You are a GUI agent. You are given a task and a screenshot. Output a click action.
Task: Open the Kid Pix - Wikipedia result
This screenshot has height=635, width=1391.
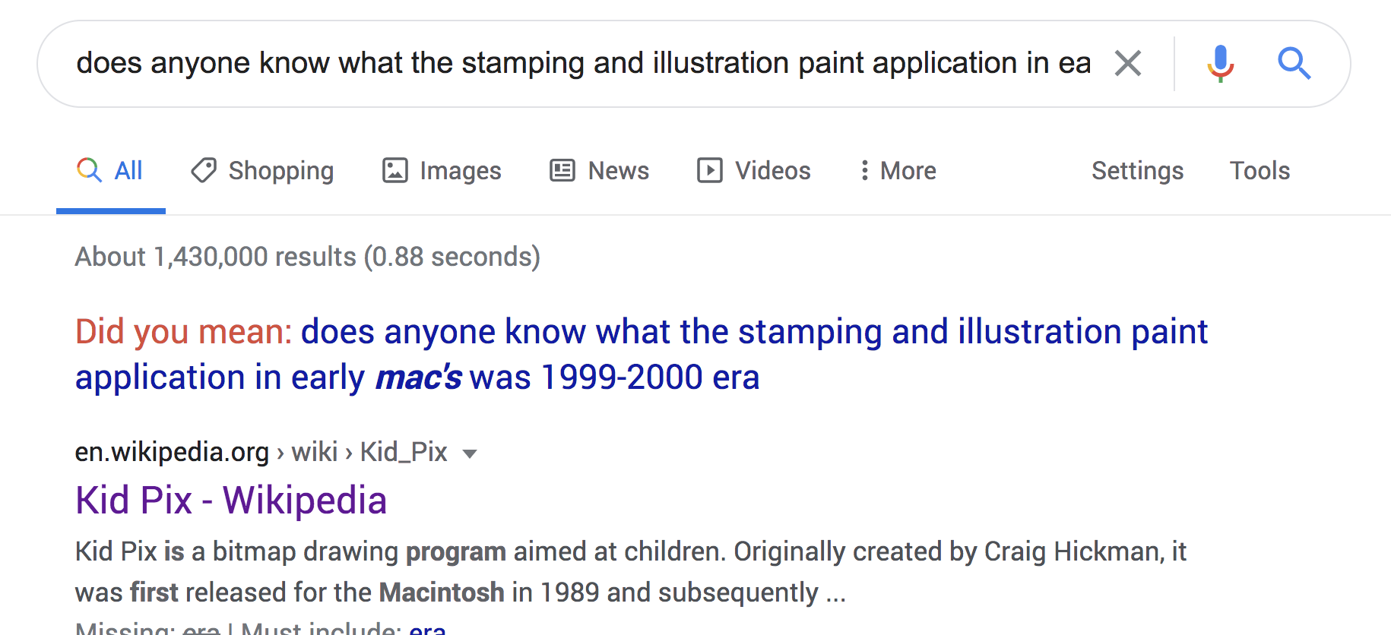point(231,501)
